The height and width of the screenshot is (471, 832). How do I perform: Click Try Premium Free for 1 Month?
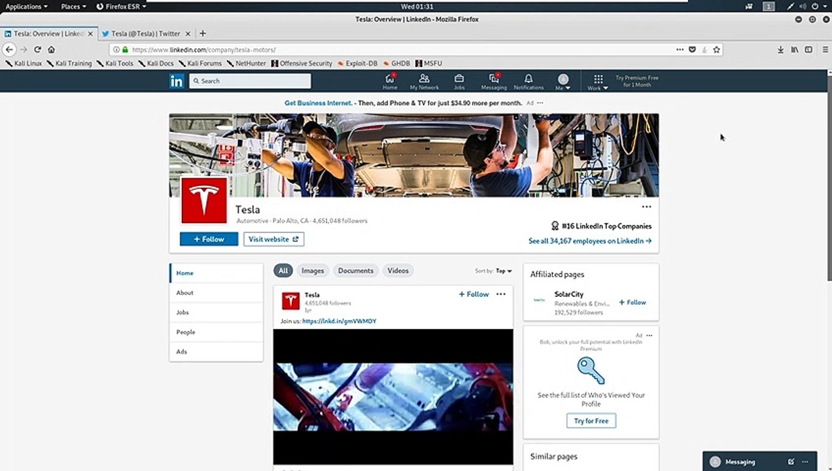[x=637, y=81]
